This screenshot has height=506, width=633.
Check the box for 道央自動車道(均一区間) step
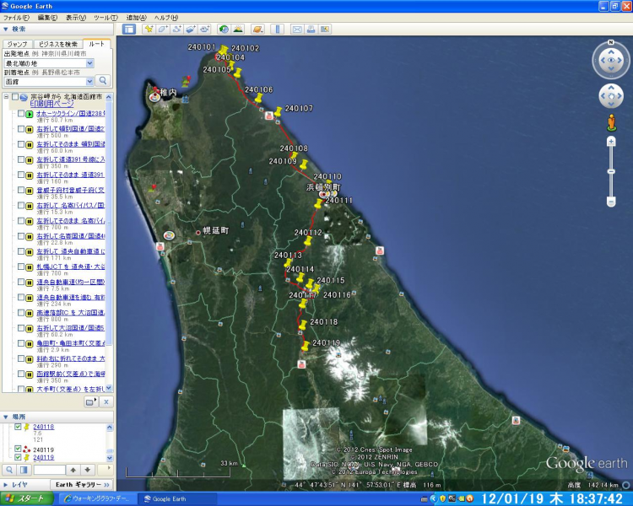tap(21, 282)
